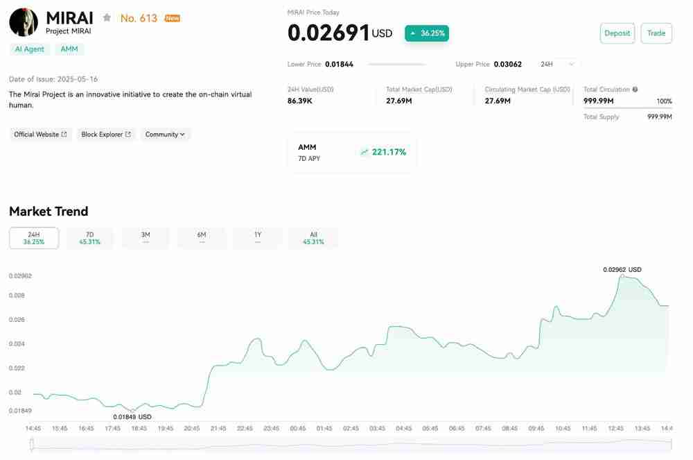The height and width of the screenshot is (460, 693).
Task: Expand the Community dropdown
Action: click(165, 135)
